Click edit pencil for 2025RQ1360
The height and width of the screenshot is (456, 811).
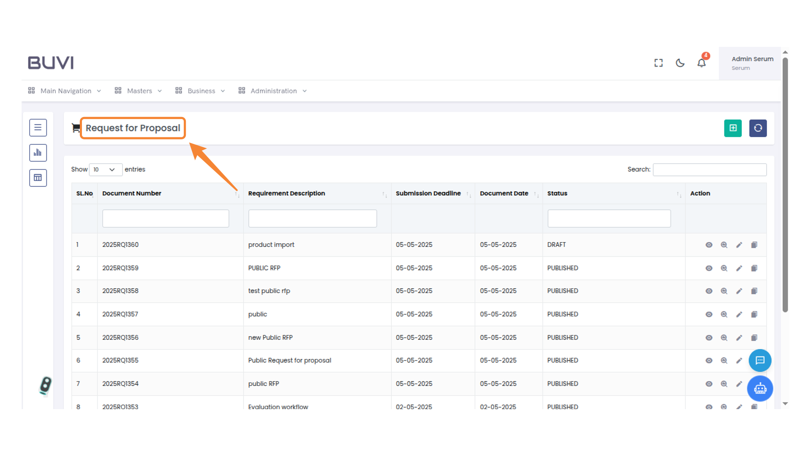click(739, 245)
